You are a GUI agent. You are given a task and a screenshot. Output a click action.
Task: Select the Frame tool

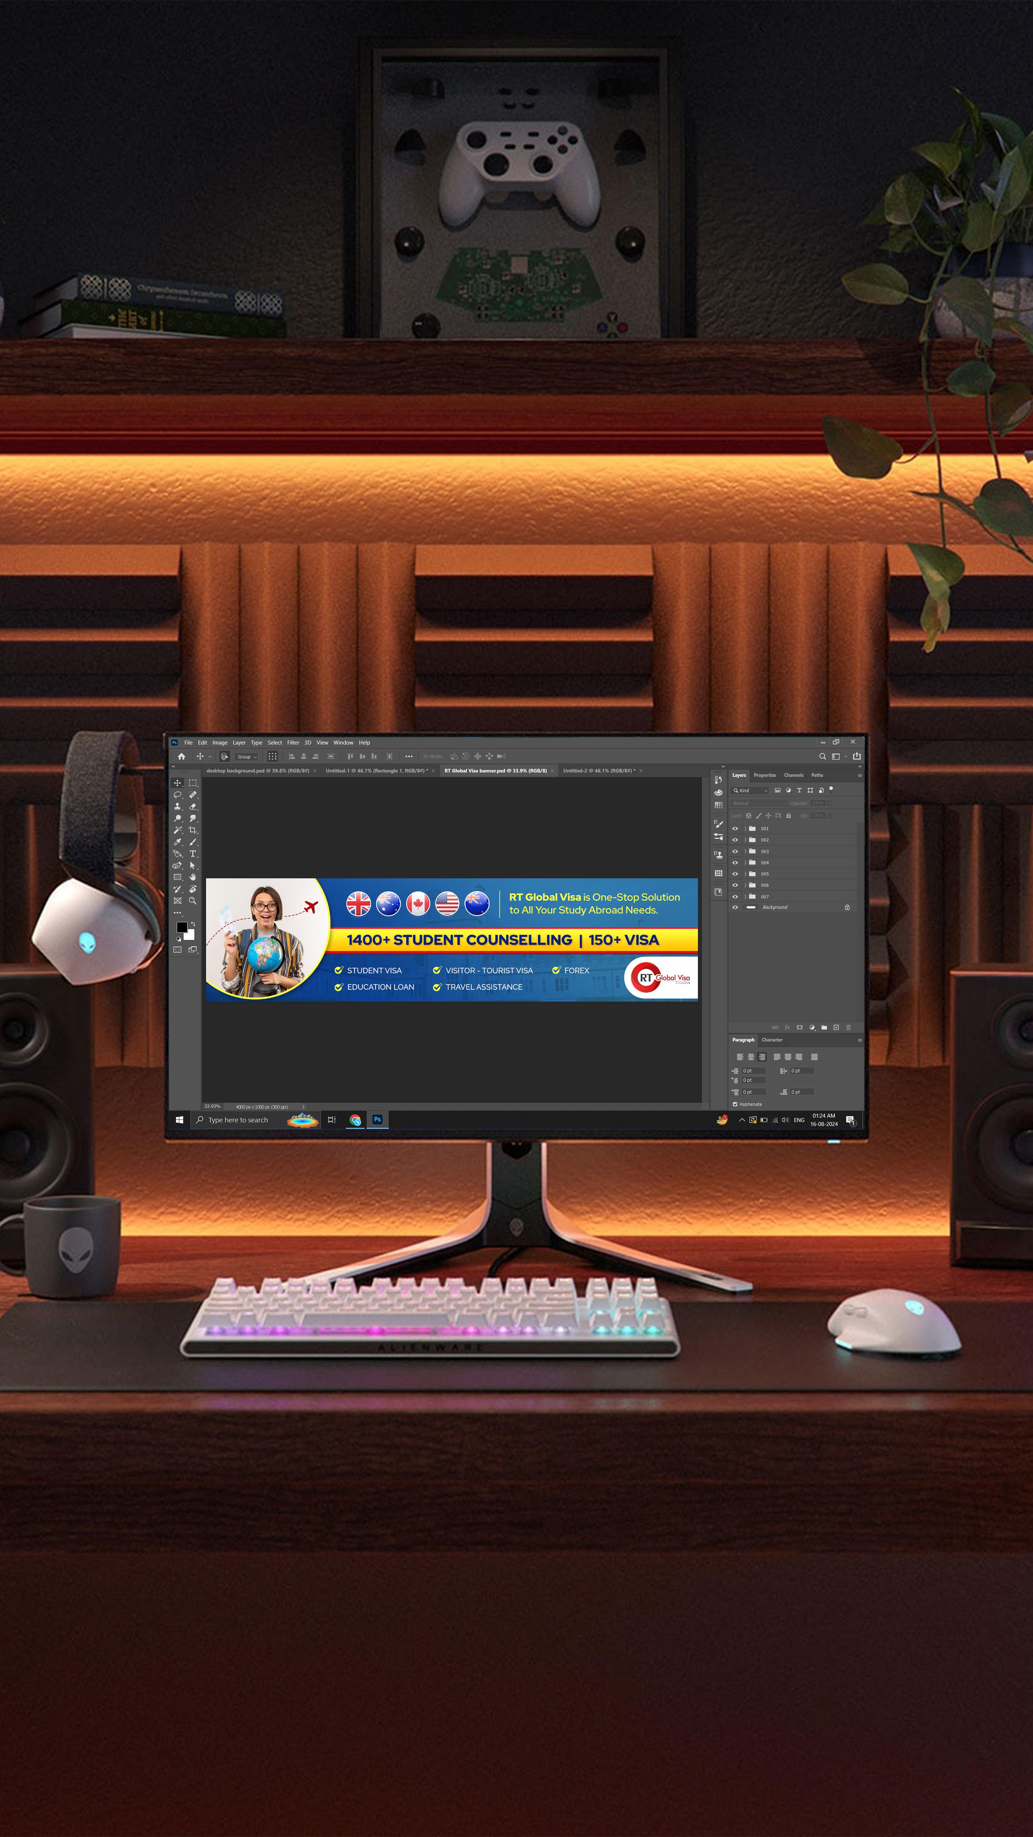tap(177, 901)
